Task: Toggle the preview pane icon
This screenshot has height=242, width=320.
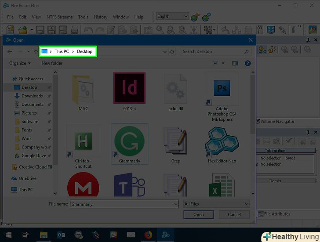Action: coord(235,63)
